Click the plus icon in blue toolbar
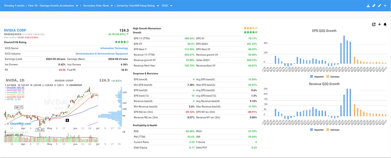This screenshot has width=391, height=158. click(x=385, y=6)
